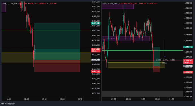Click the 17:30 time axis label
This screenshot has height=106, width=195.
click(x=44, y=99)
